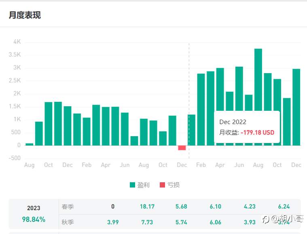
Task: Click the -179.18 USD value in tooltip
Action: point(258,133)
